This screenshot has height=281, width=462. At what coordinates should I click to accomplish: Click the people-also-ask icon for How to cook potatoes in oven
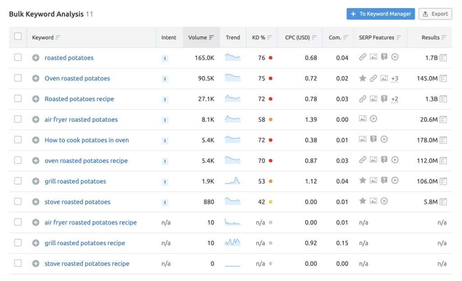(x=373, y=139)
